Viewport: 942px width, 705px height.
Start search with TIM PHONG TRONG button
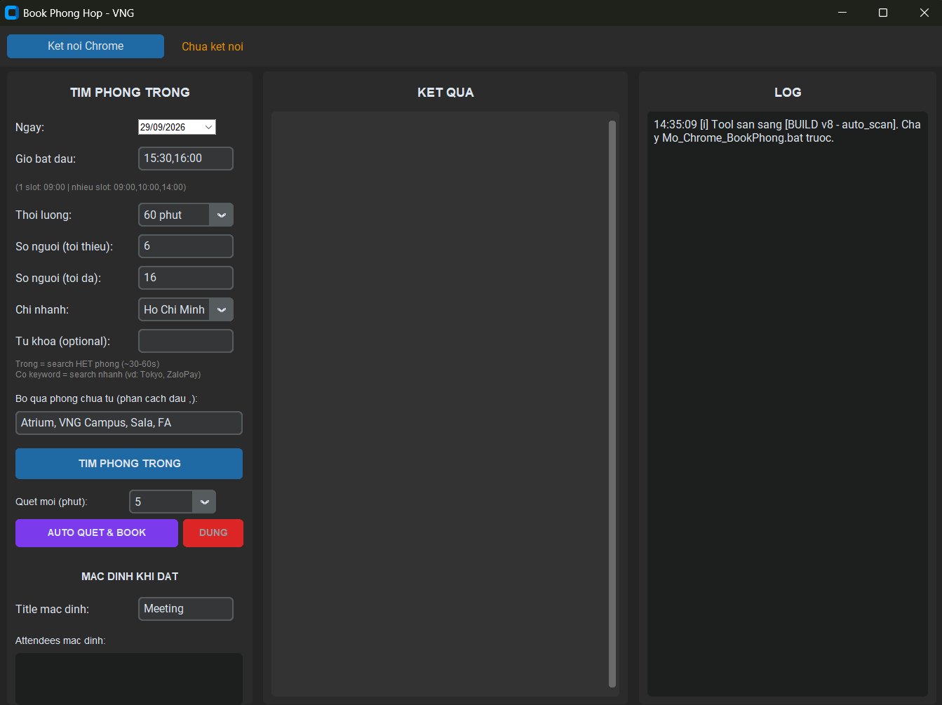[x=129, y=464]
